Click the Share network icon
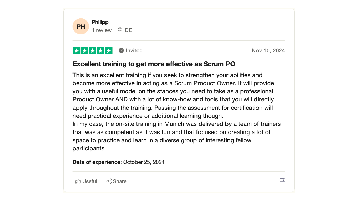This screenshot has width=364, height=205. pyautogui.click(x=109, y=181)
